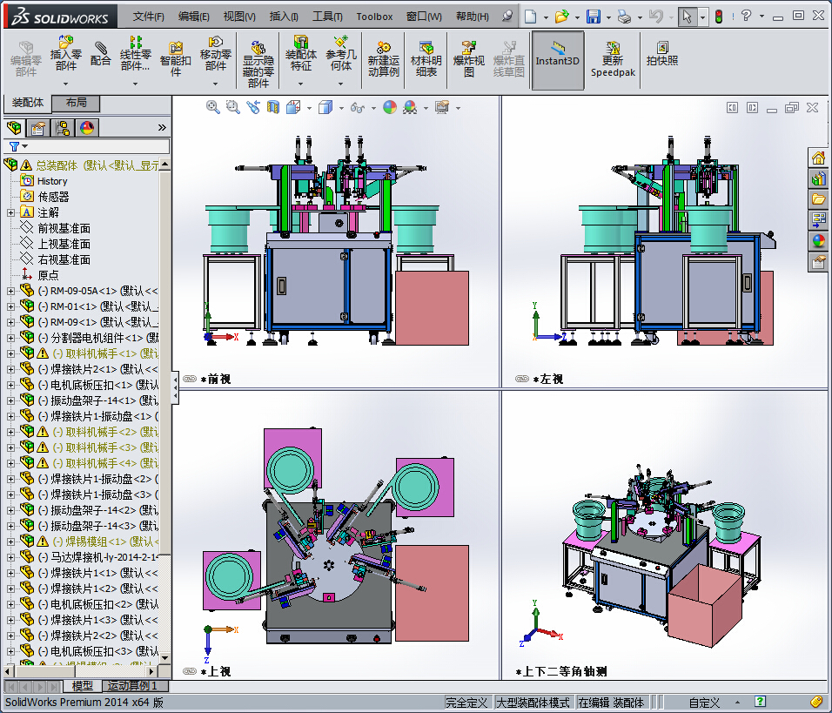Open Linear Component Pattern (线性零部件) tool

[135, 53]
